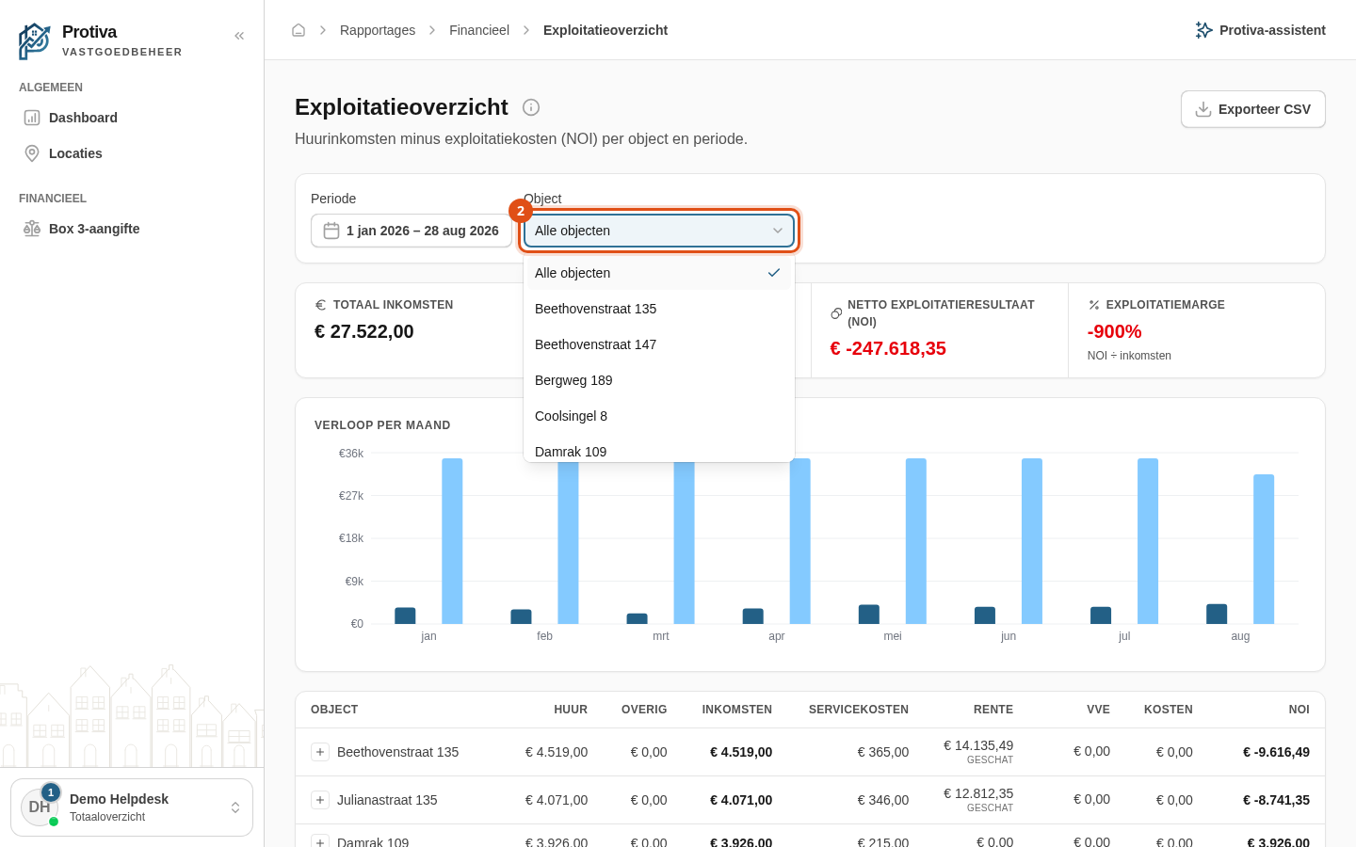Click Rapportages breadcrumb link

point(378,30)
